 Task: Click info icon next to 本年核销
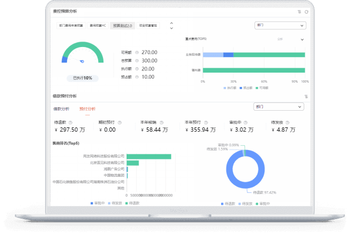162,123
